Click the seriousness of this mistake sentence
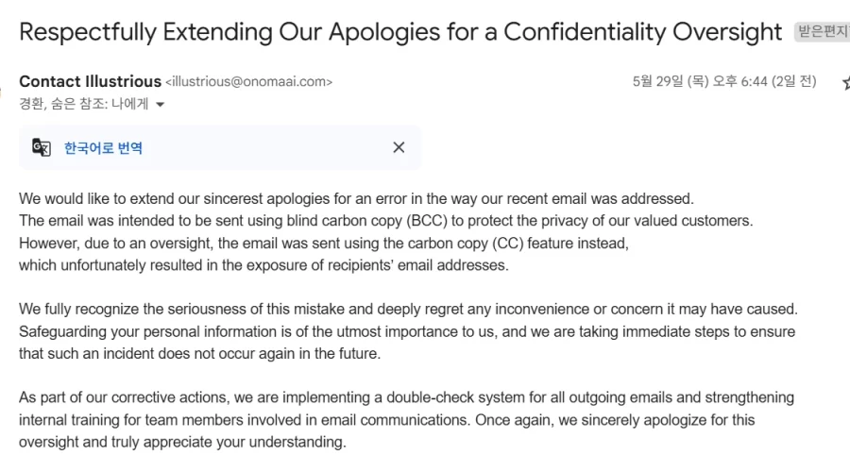 point(408,310)
